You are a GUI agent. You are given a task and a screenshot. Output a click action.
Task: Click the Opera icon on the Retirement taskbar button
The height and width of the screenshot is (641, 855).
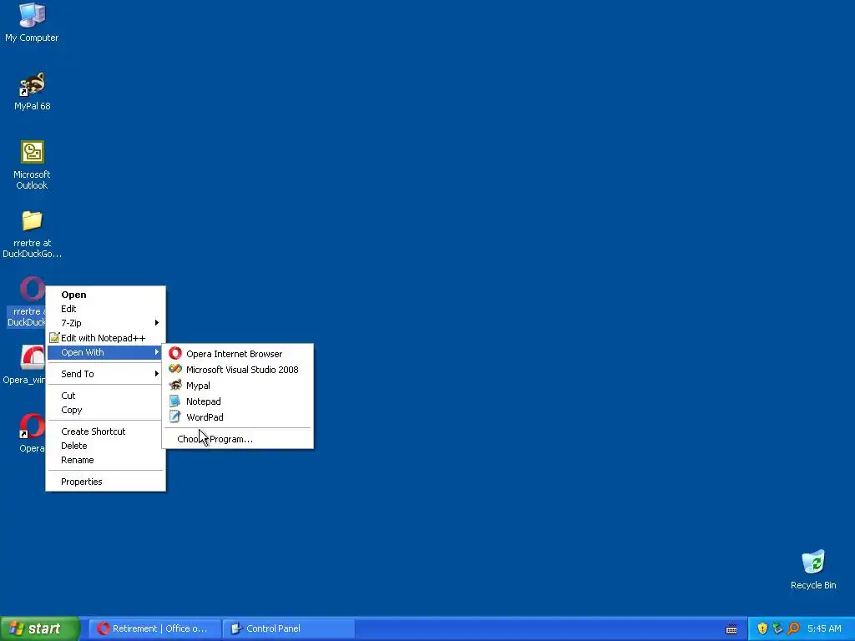[103, 628]
